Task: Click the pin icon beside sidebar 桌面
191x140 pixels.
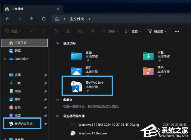Action: coord(45,75)
